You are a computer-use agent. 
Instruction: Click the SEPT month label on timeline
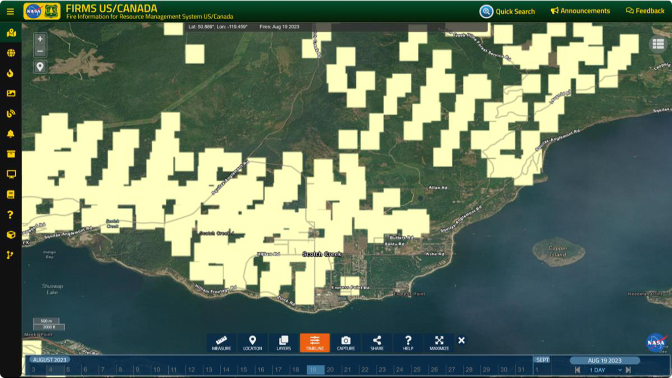click(542, 360)
